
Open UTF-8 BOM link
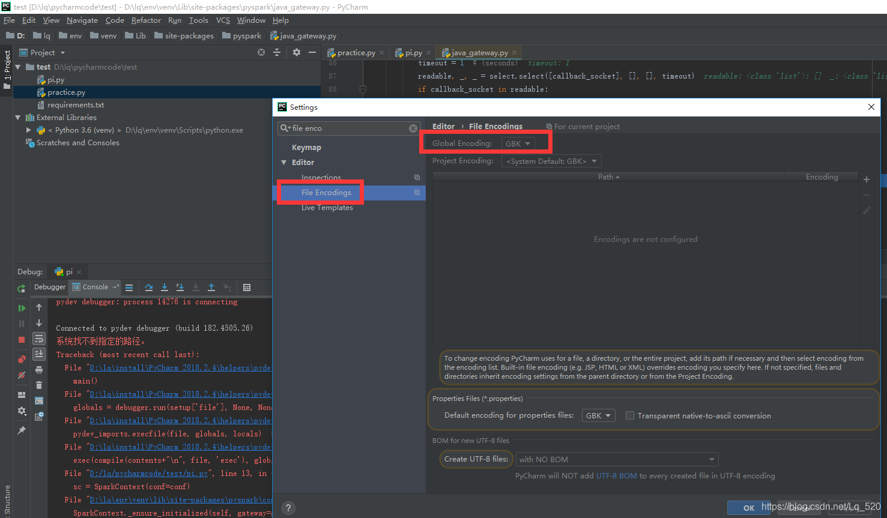[617, 476]
